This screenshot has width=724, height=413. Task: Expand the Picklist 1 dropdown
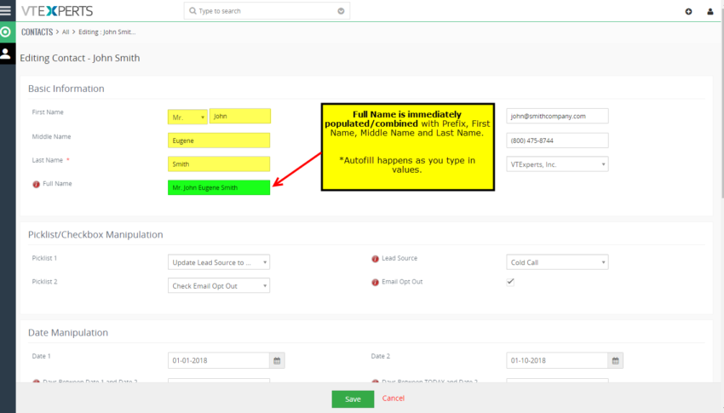click(219, 262)
